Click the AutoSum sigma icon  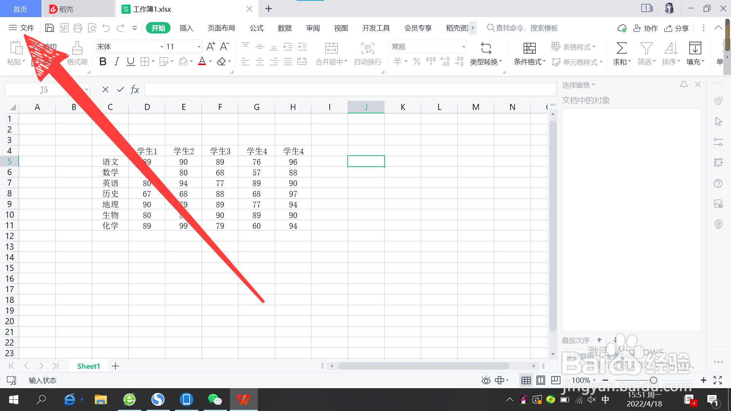point(621,48)
